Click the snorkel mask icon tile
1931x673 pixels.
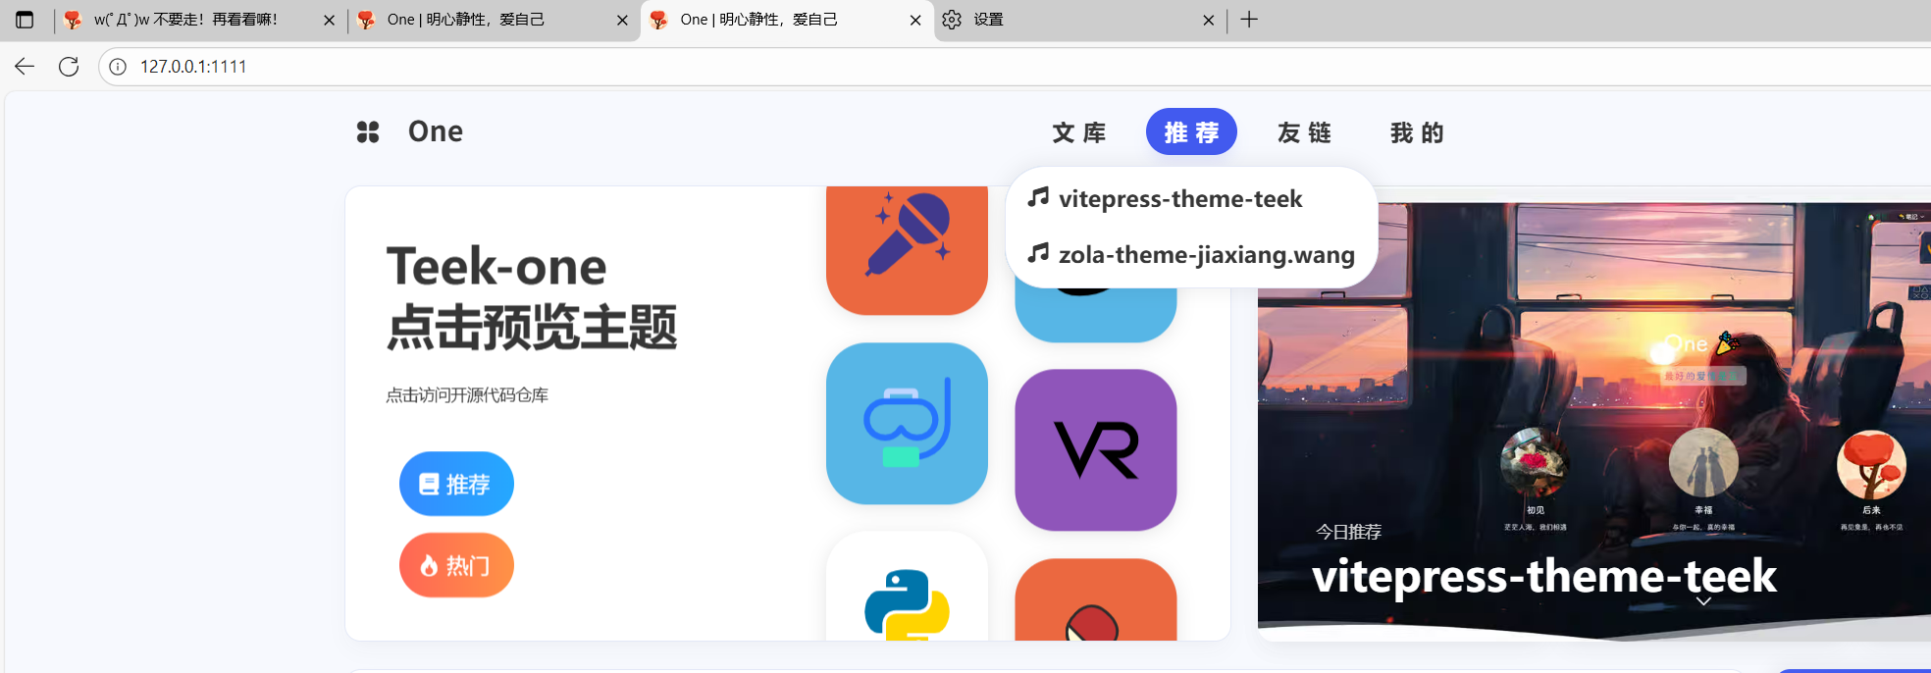(907, 424)
